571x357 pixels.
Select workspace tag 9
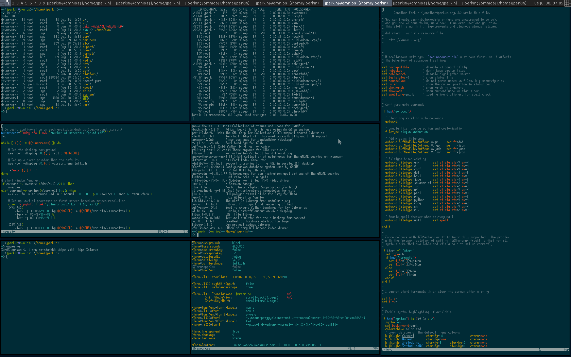44,3
